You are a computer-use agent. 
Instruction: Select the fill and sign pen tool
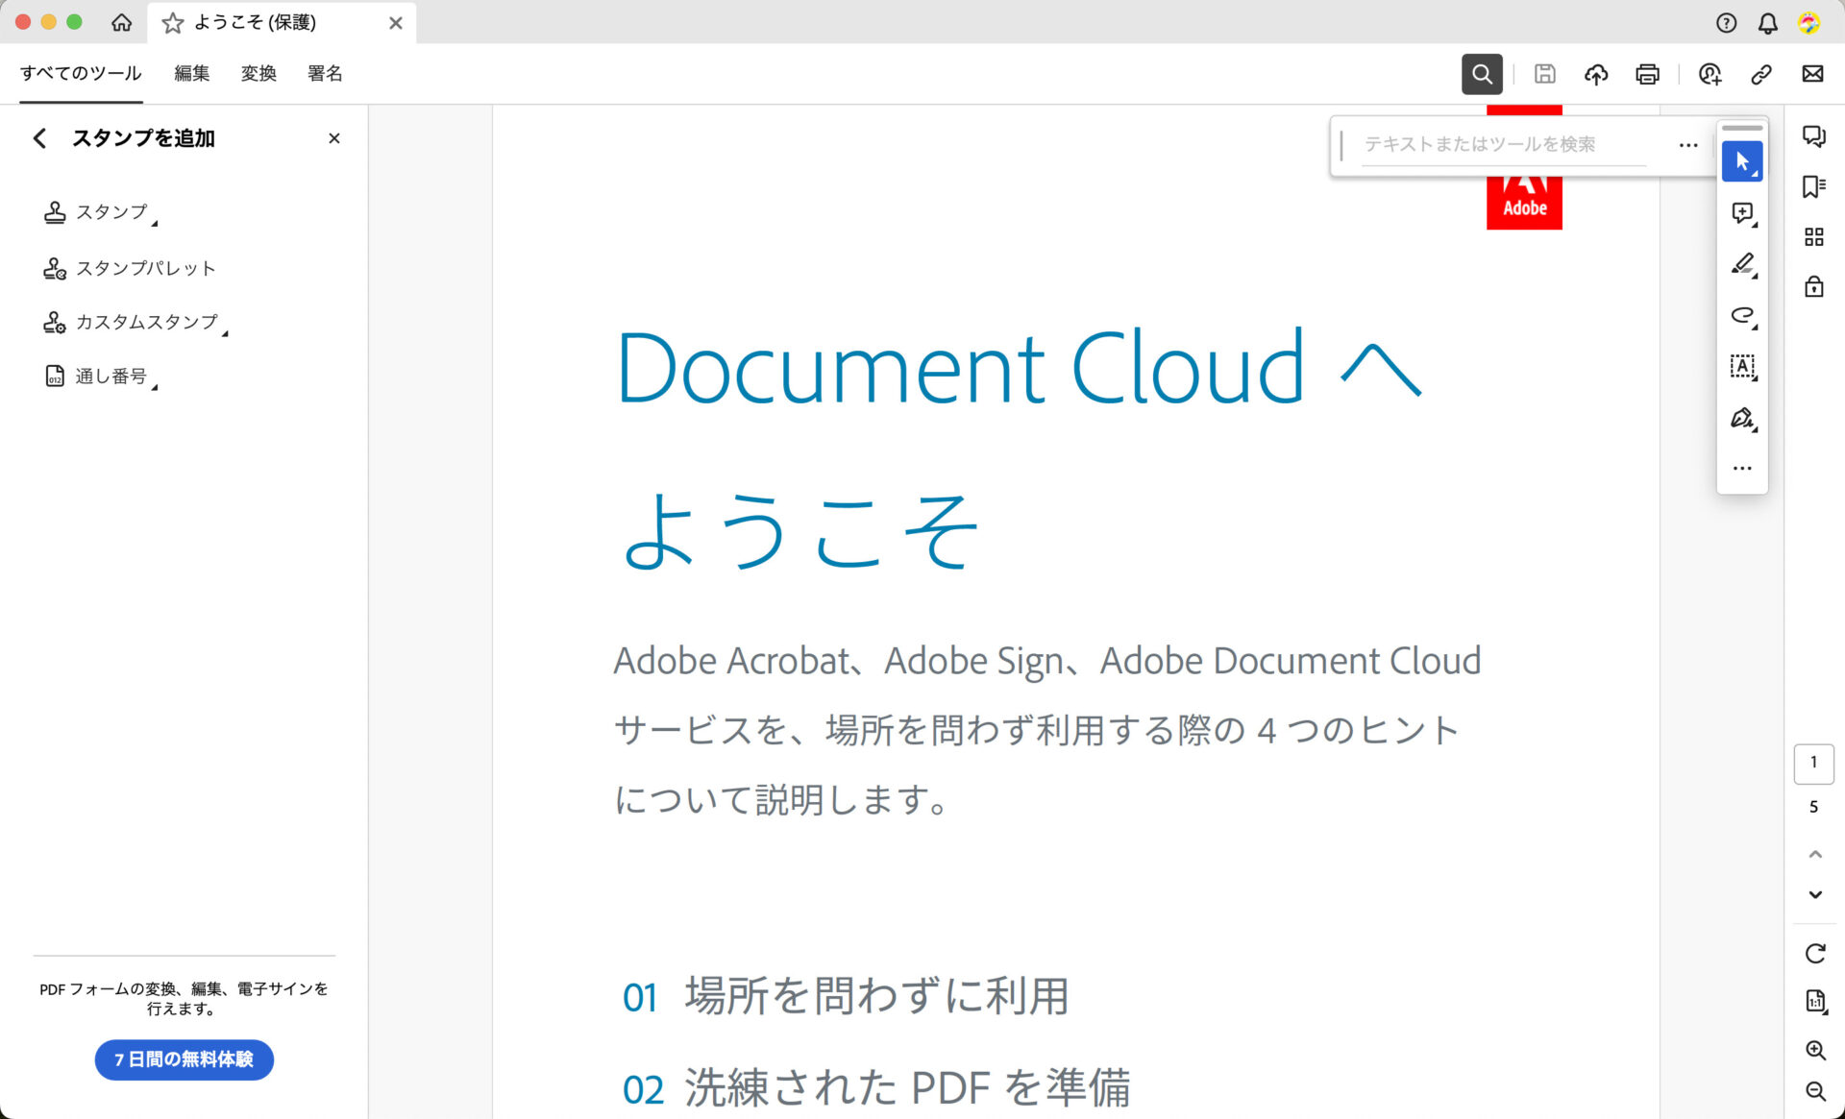coord(1742,418)
